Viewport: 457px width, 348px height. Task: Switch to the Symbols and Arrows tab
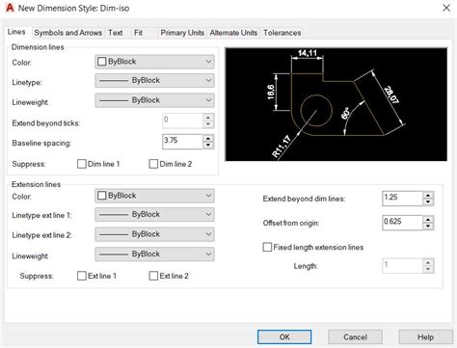point(68,33)
